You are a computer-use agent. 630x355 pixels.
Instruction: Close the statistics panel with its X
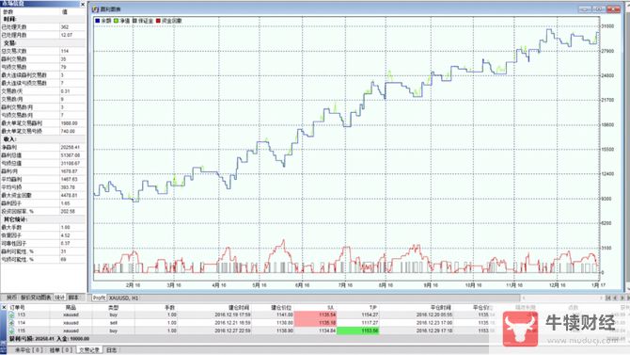pos(83,5)
